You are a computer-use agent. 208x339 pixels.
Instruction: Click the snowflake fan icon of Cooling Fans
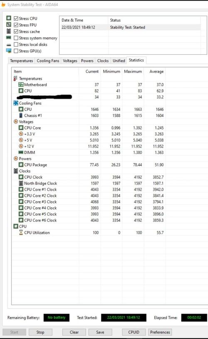(x=16, y=103)
